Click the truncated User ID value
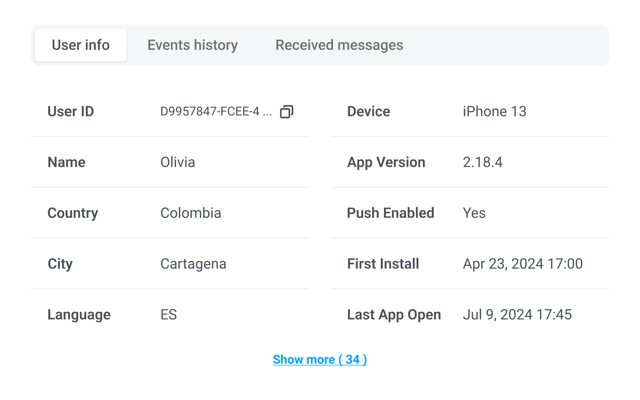Viewport: 640px width, 400px height. [x=216, y=112]
